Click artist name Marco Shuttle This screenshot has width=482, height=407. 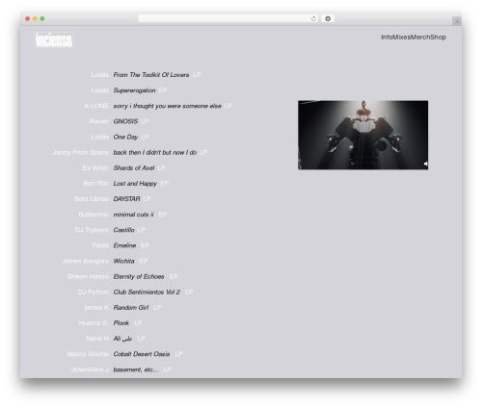pos(88,354)
